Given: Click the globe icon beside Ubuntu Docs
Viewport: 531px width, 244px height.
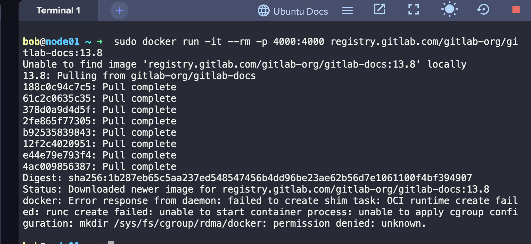Looking at the screenshot, I should [x=263, y=11].
